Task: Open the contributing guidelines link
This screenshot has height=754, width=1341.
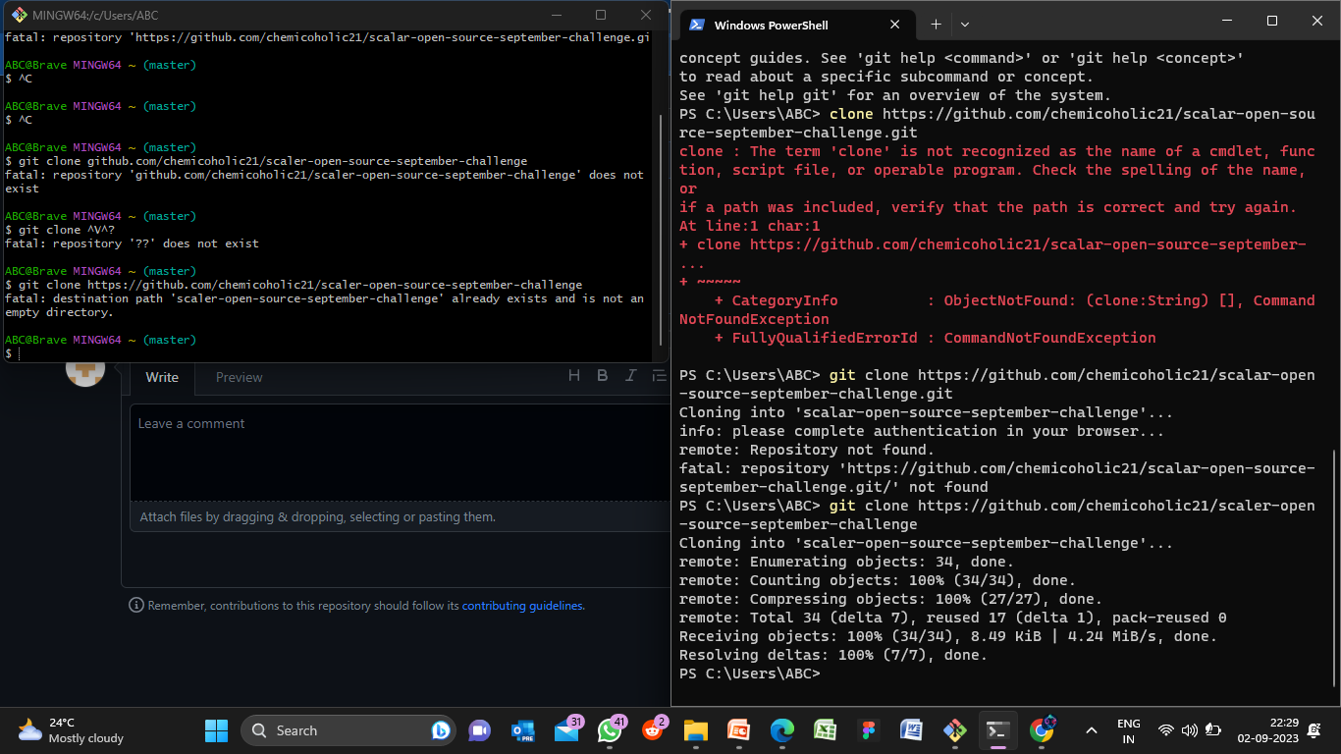Action: click(x=522, y=605)
